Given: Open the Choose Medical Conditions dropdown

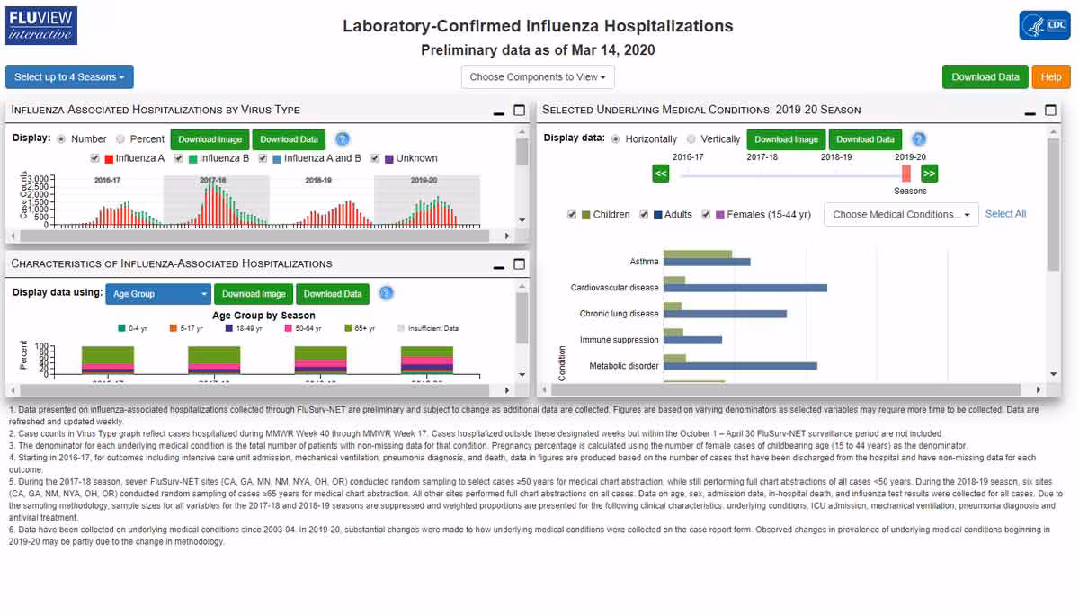Looking at the screenshot, I should pyautogui.click(x=900, y=214).
